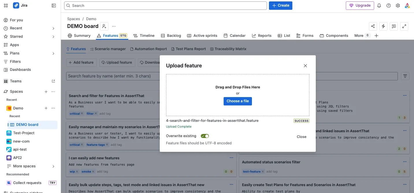Toggle the Overwrite existing switch
414x193 pixels.
tap(205, 136)
